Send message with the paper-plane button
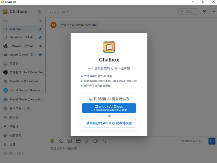Viewport: 217px width, 163px height. (x=212, y=141)
